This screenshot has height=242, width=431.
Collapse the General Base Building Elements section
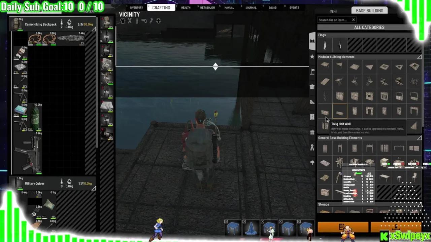coord(419,138)
